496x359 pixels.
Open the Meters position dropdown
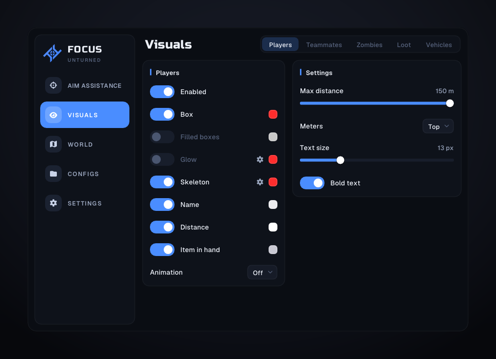click(438, 127)
